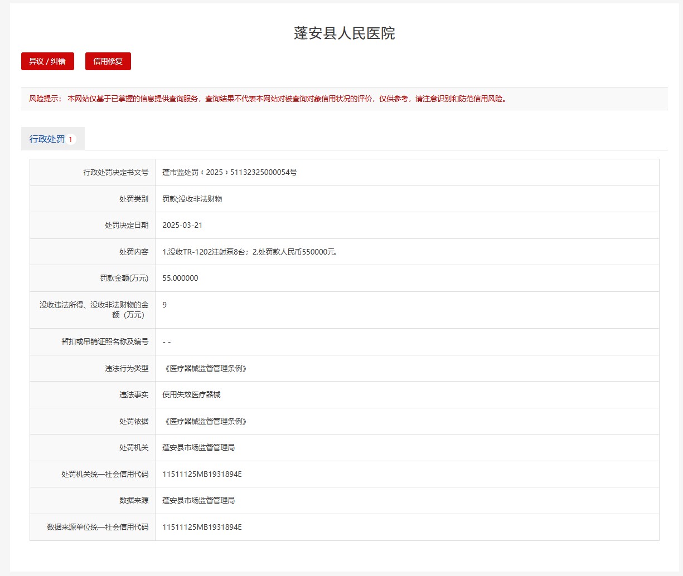Click the red count badge on 行政处罚 tab
Screen dimensions: 683x576
pyautogui.click(x=70, y=140)
